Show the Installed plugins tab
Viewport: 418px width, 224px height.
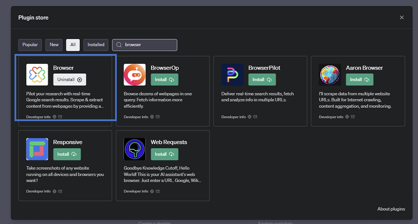(96, 45)
